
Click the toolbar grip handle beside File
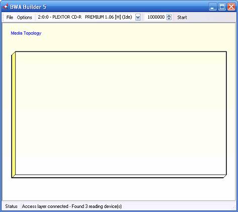(3, 17)
